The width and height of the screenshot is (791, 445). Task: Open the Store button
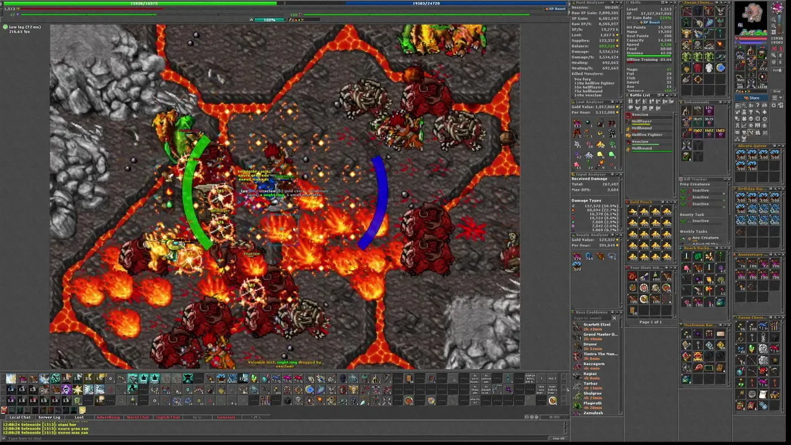pyautogui.click(x=751, y=98)
